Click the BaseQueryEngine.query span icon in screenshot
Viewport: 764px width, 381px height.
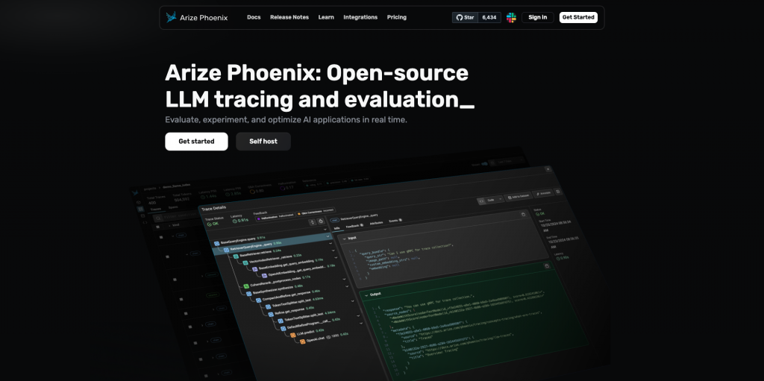point(217,243)
